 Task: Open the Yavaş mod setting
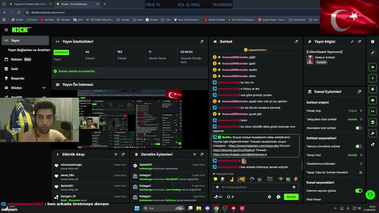(334, 155)
